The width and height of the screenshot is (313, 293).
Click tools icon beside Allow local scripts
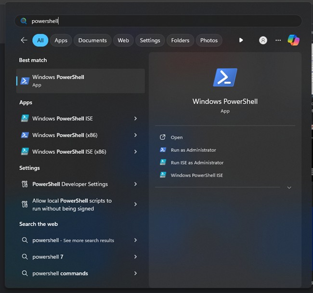pyautogui.click(x=25, y=204)
